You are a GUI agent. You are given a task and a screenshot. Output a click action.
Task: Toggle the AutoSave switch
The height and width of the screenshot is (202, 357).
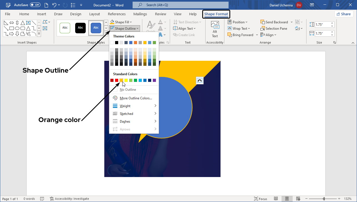[x=35, y=5]
